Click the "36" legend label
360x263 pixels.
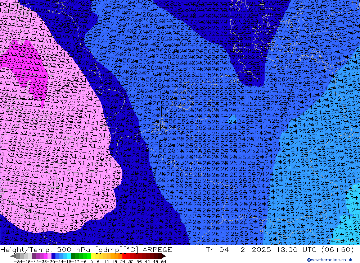click(x=139, y=262)
